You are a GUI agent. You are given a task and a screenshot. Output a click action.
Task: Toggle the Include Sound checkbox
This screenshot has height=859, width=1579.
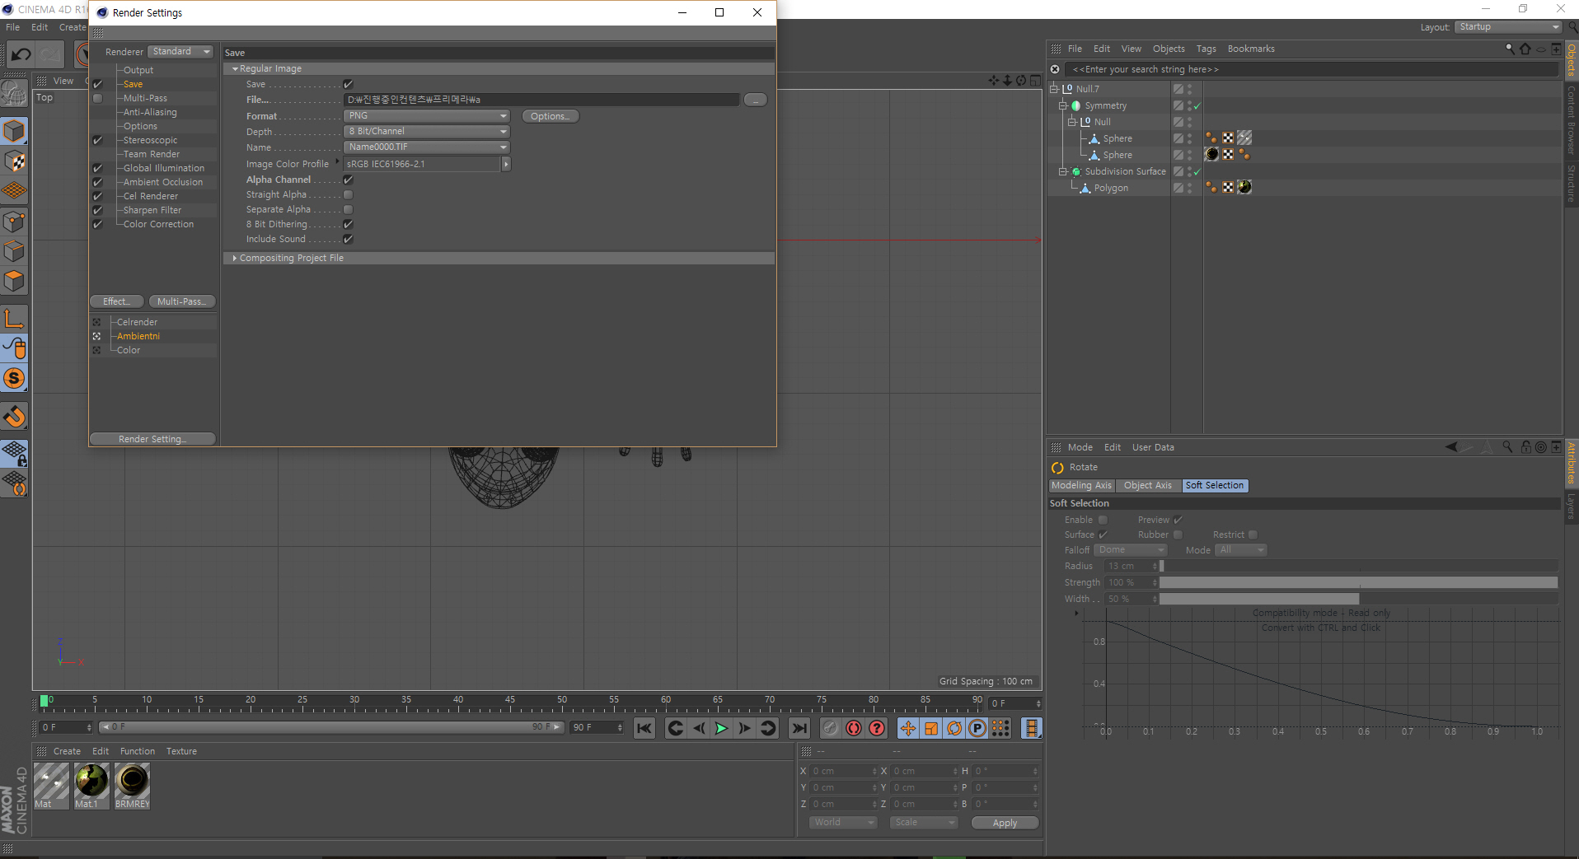[348, 239]
